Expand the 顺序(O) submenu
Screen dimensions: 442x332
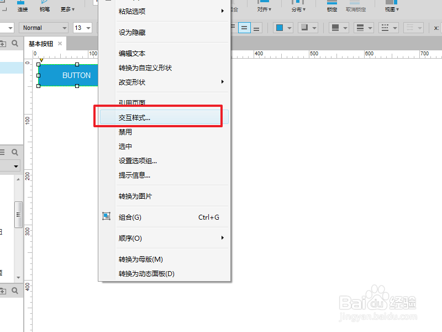click(164, 238)
